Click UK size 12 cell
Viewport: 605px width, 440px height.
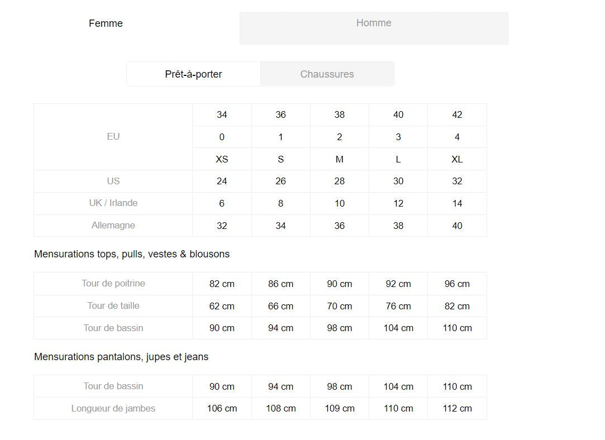398,203
